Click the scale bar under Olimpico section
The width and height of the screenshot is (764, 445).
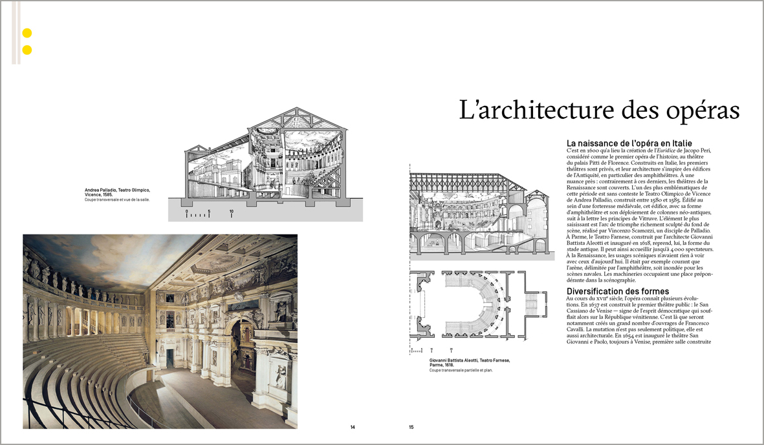coord(210,214)
